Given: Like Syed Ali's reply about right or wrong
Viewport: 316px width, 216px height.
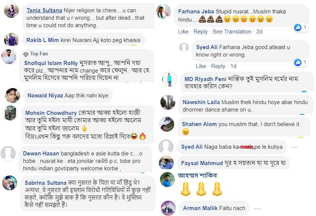Looking at the screenshot, I should (x=201, y=66).
